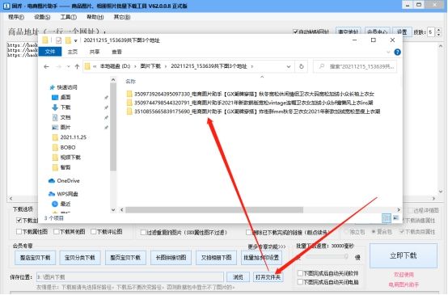Open the 其它(B) menu
The width and height of the screenshot is (448, 295).
pyautogui.click(x=122, y=17)
